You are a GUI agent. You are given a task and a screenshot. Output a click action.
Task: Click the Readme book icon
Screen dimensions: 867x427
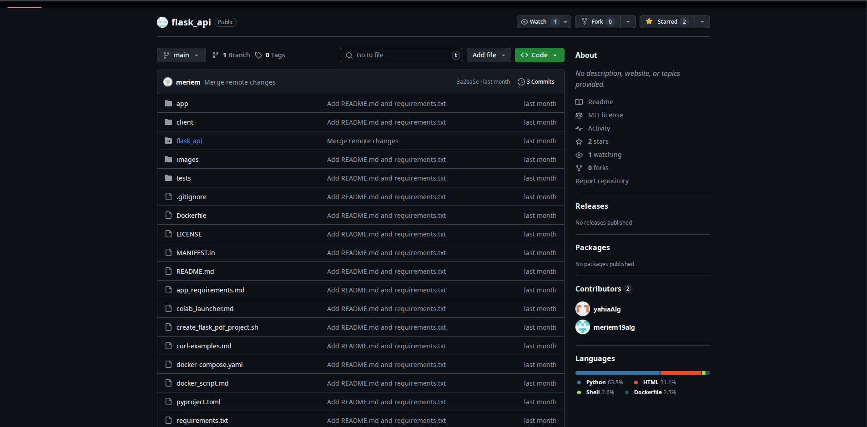pos(580,101)
